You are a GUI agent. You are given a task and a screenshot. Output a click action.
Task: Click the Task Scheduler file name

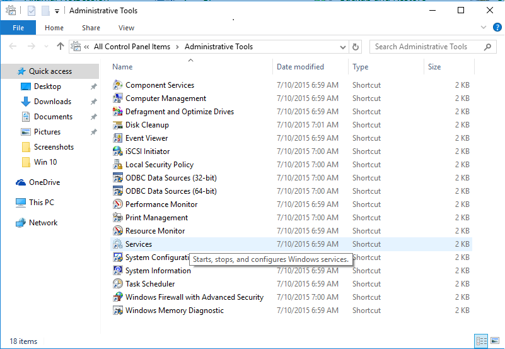point(150,284)
